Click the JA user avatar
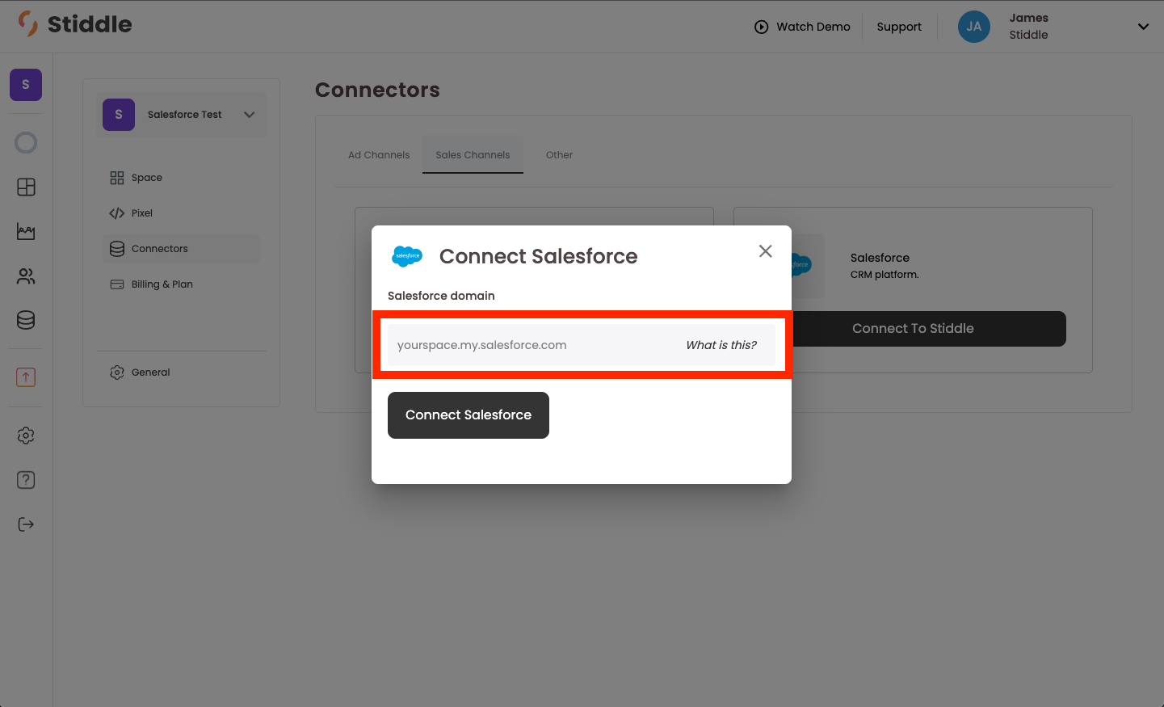Viewport: 1164px width, 707px height. pyautogui.click(x=974, y=27)
